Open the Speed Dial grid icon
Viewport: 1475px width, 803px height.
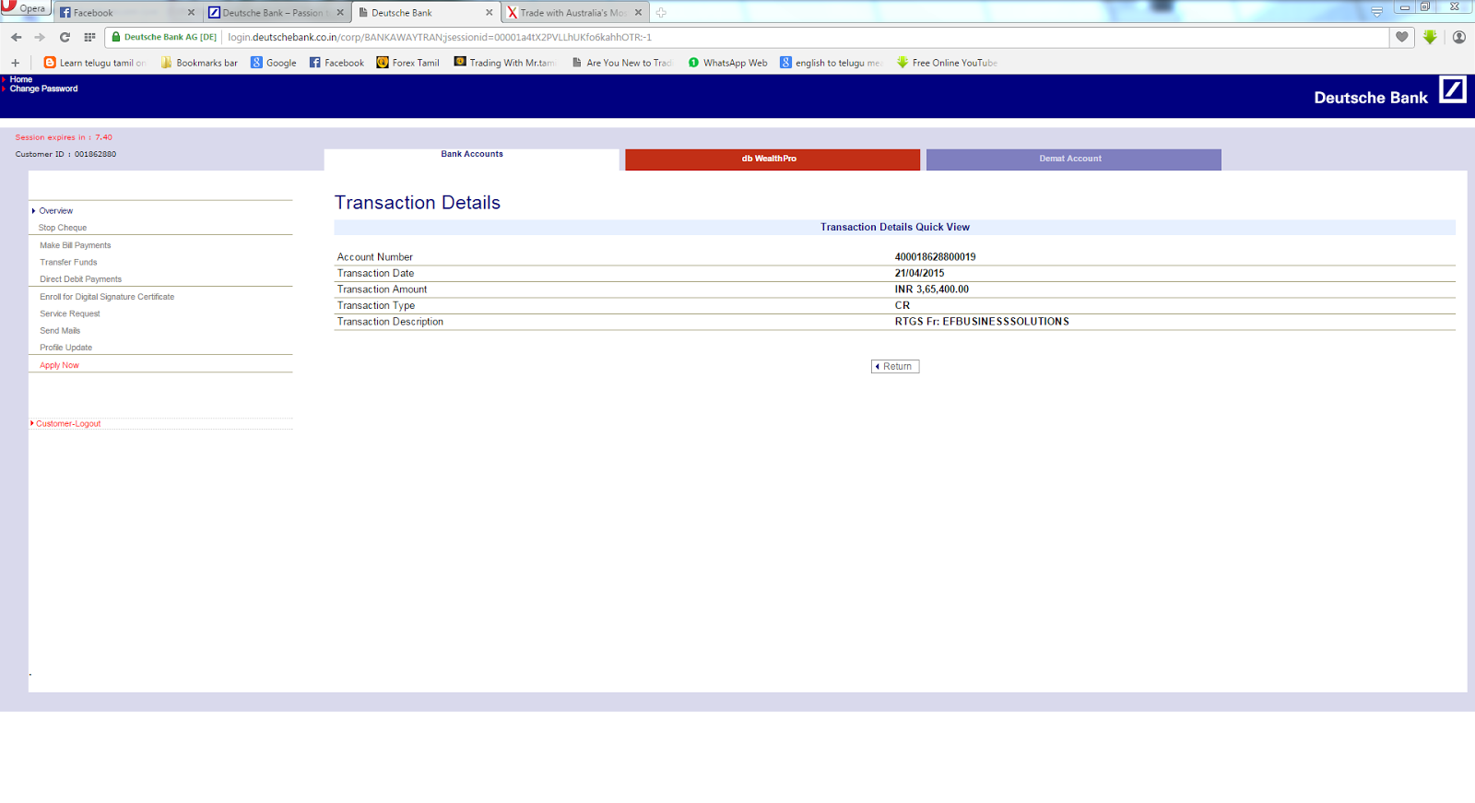[x=89, y=37]
